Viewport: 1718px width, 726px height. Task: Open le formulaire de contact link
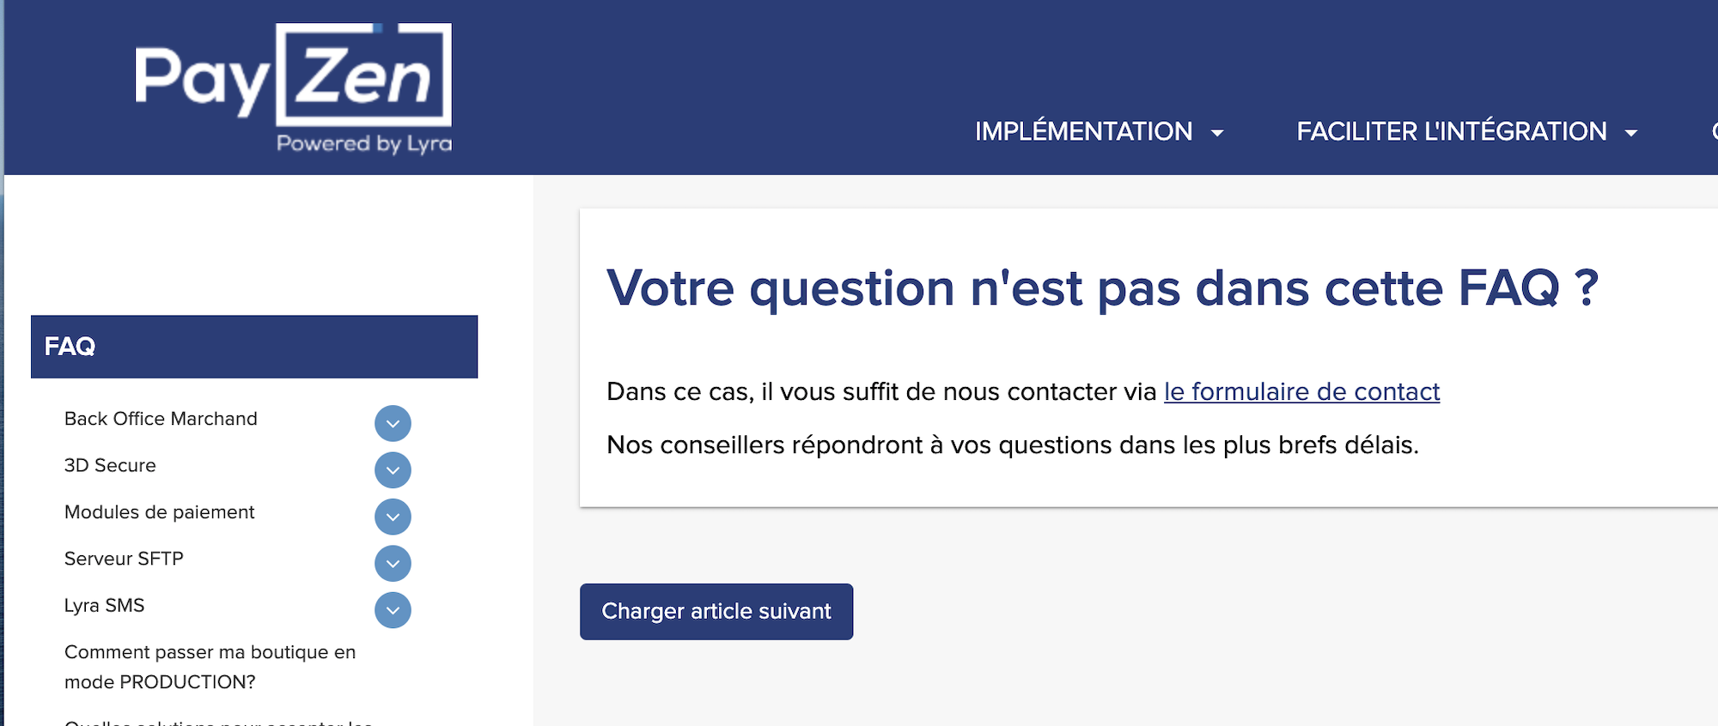1301,392
